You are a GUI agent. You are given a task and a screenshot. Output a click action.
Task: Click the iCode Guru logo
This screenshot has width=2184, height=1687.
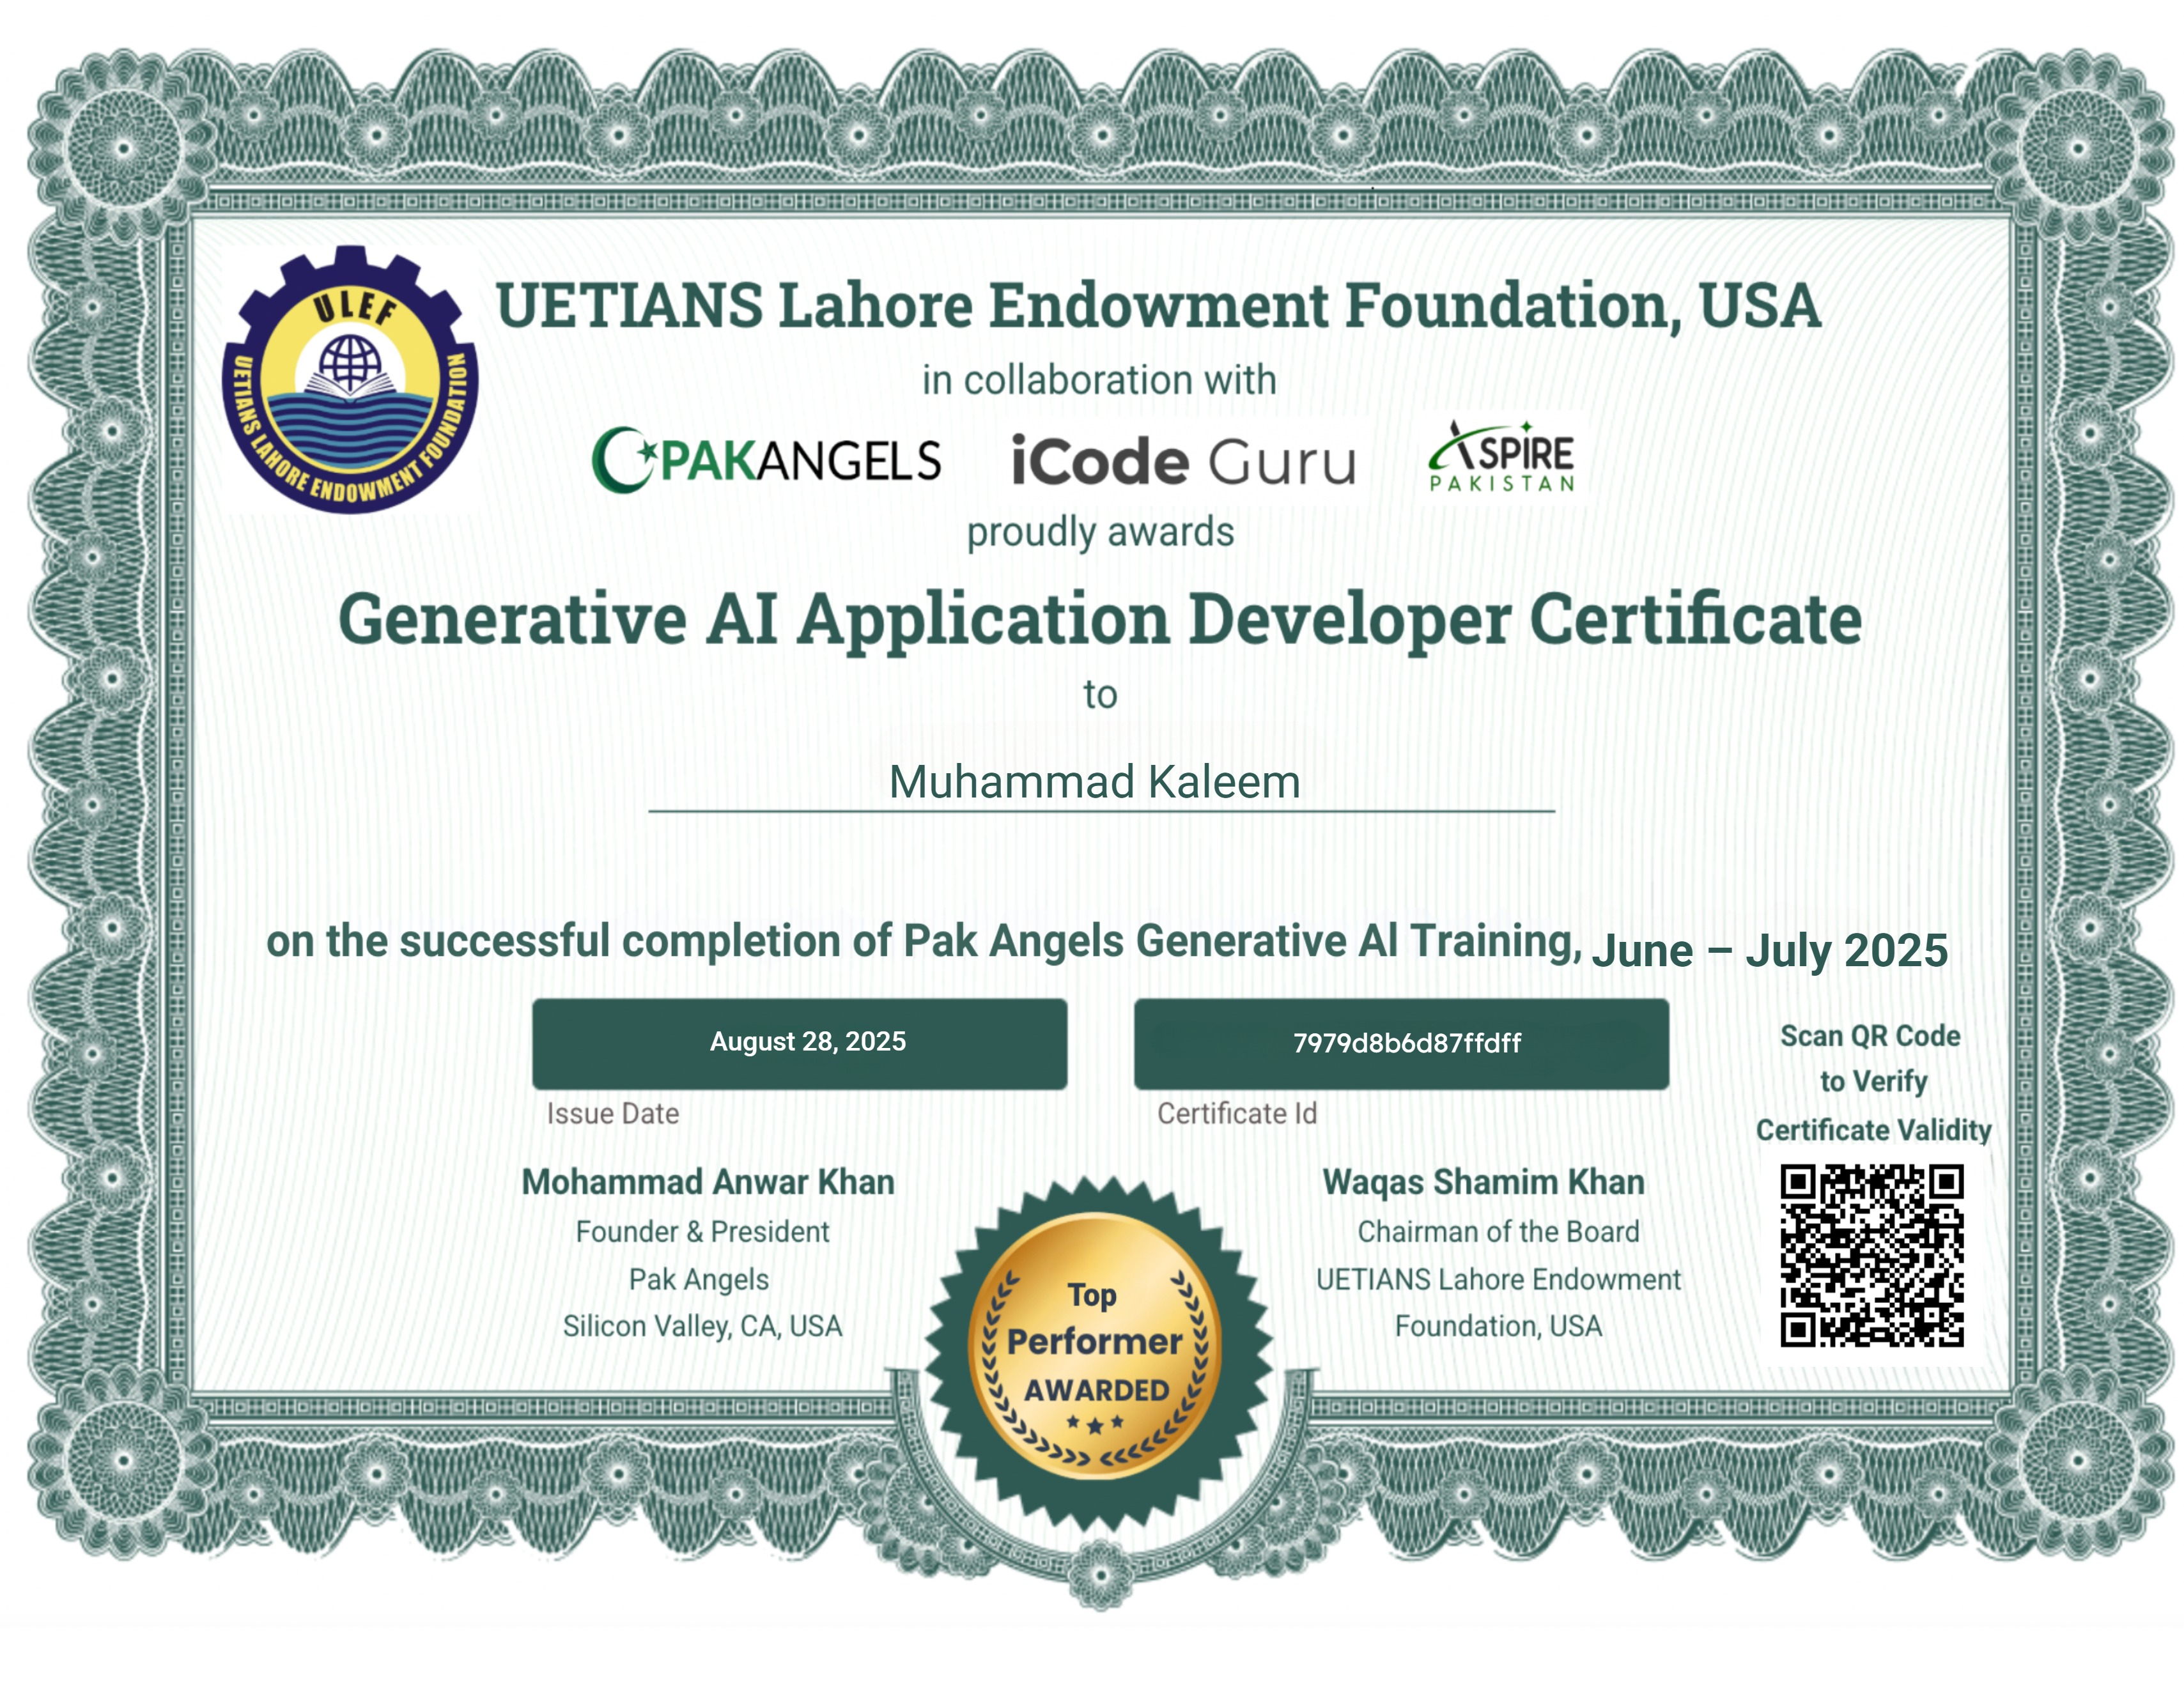[x=1183, y=461]
